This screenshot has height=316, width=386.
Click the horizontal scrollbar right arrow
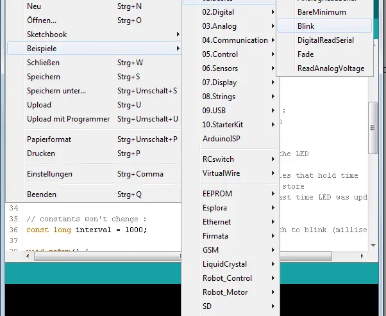point(362,256)
